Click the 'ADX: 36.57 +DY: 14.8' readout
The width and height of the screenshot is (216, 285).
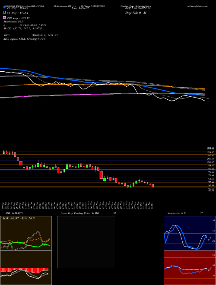(18, 218)
